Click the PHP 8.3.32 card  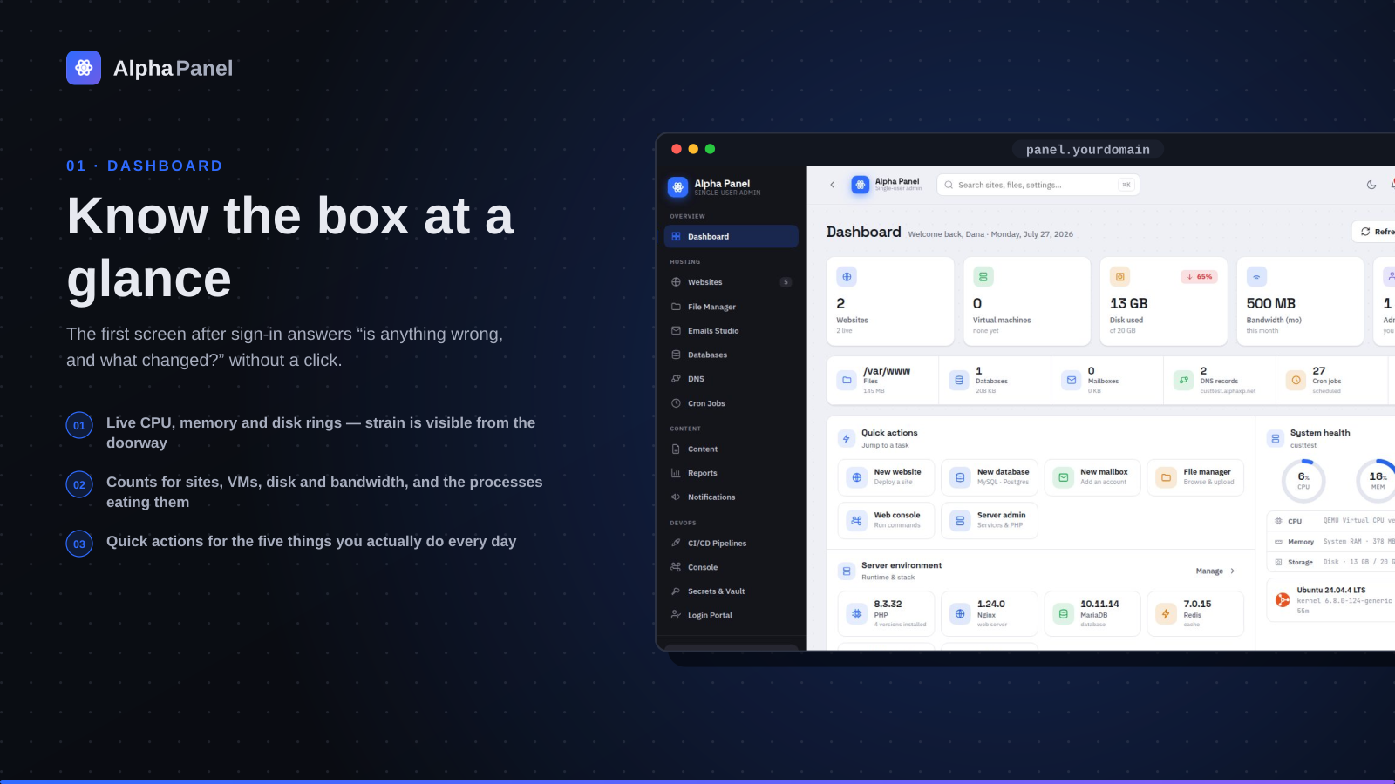coord(886,614)
